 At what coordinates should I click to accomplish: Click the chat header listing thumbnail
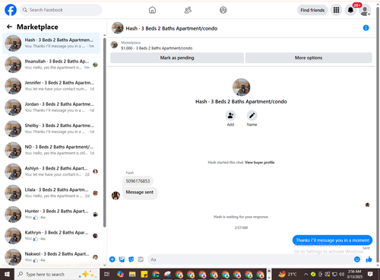pos(118,28)
